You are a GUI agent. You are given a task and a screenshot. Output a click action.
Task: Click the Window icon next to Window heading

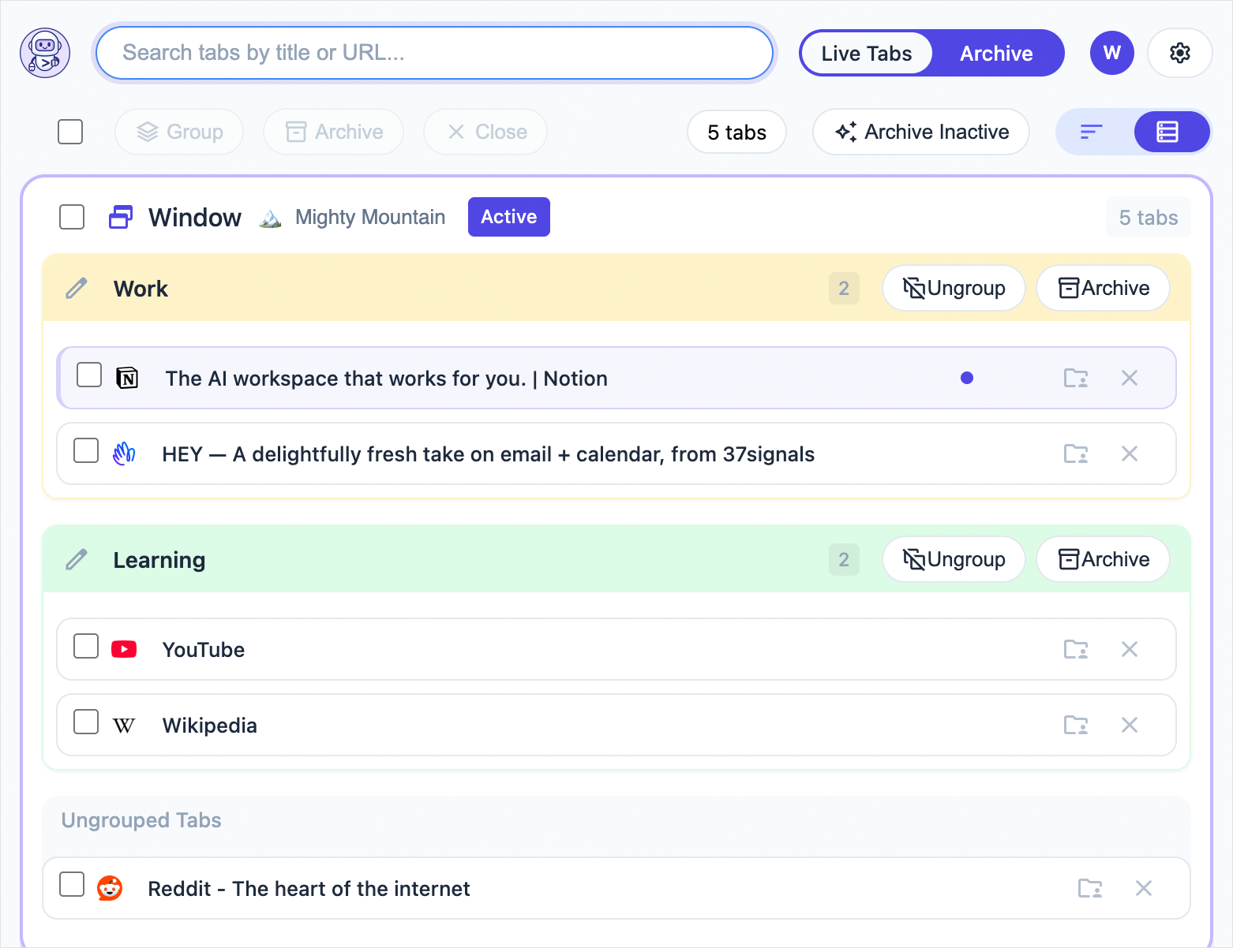coord(121,217)
